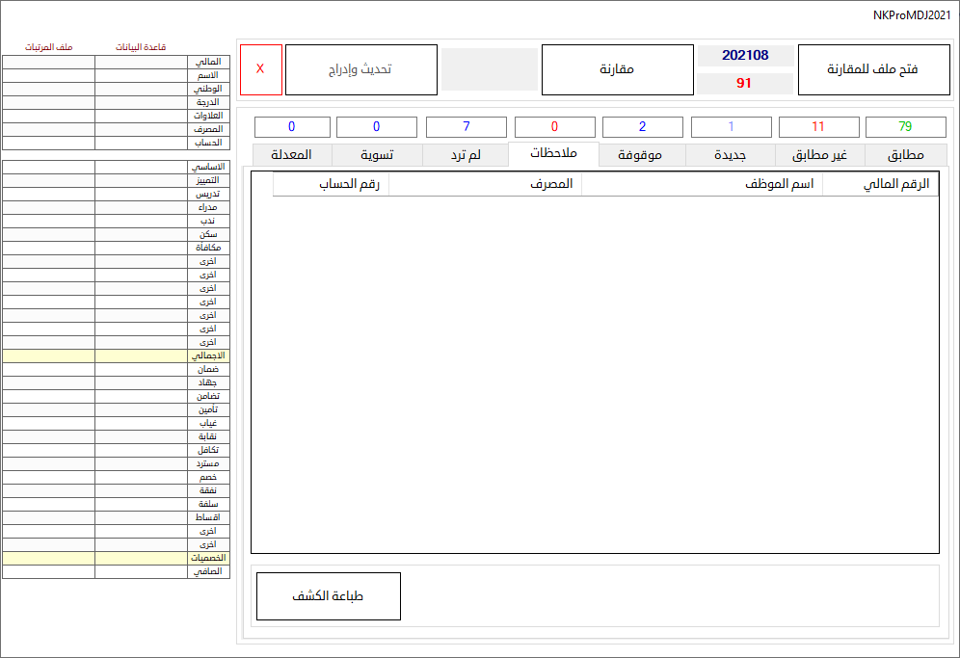Click the فتح ملف للمقارنة button
960x658 pixels.
point(873,69)
